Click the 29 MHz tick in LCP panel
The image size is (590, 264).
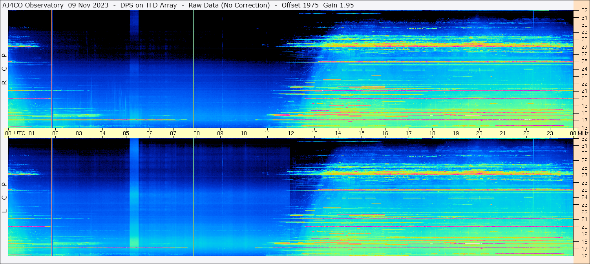tap(584, 160)
